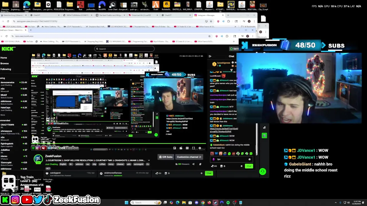The image size is (367, 206).
Task: Open Firefox from the taskbar
Action: tap(209, 203)
